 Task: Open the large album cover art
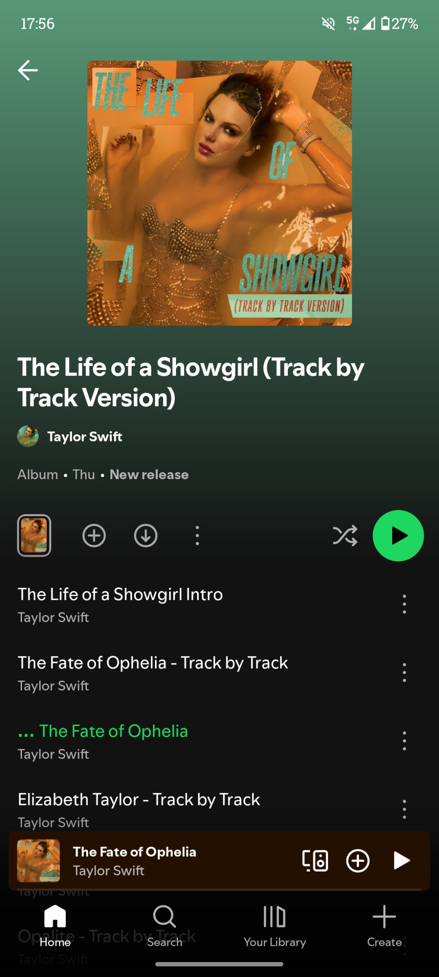(219, 193)
